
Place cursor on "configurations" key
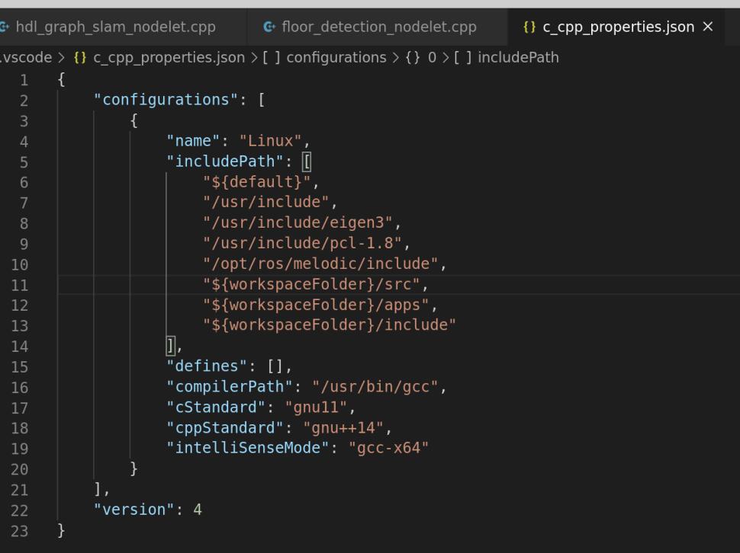coord(166,100)
